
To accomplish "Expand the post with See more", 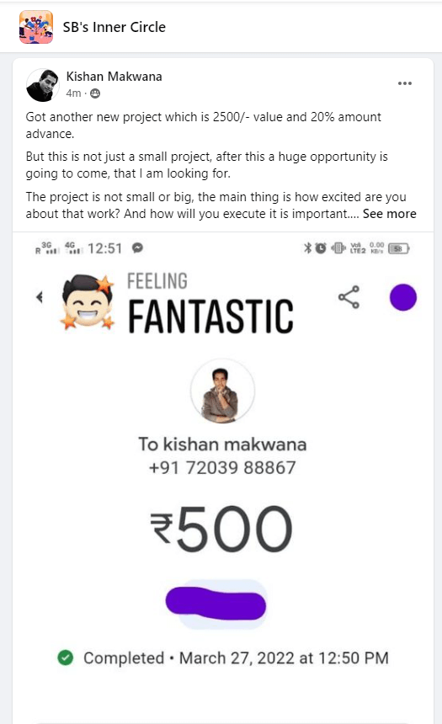I will click(389, 214).
